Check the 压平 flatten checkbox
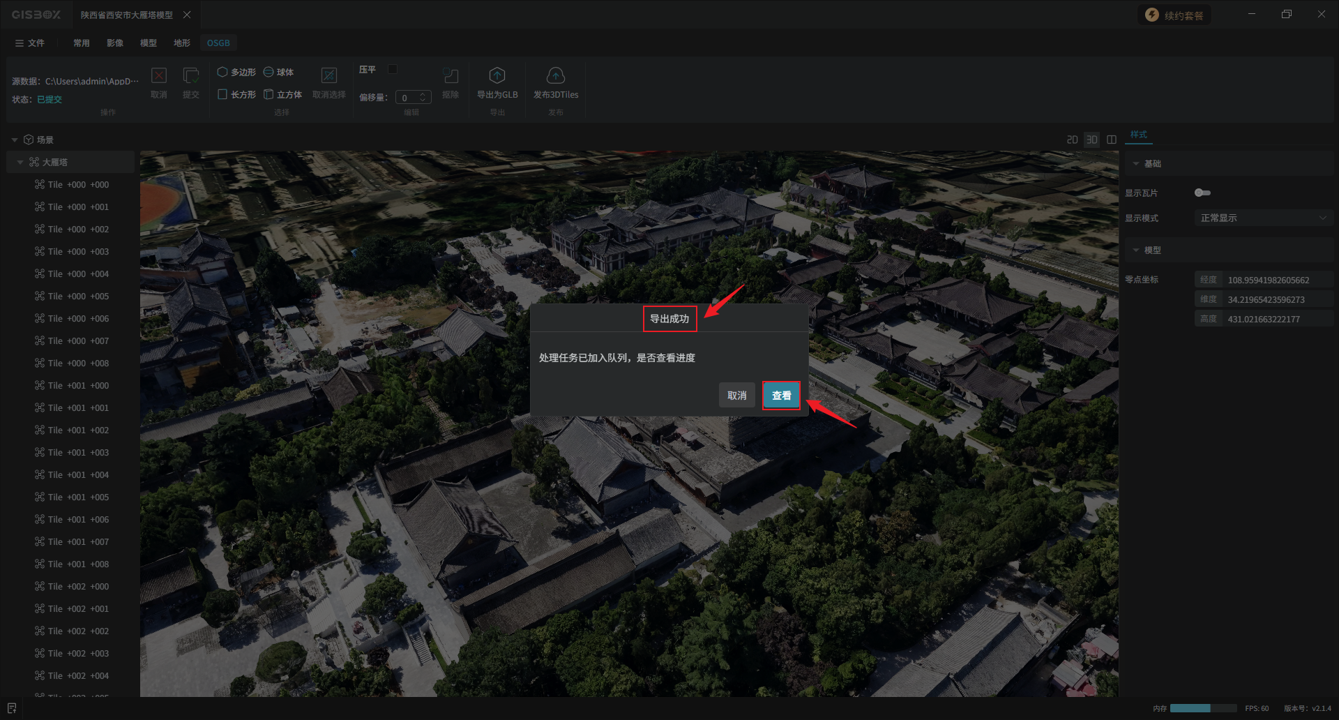The height and width of the screenshot is (720, 1339). click(x=393, y=69)
